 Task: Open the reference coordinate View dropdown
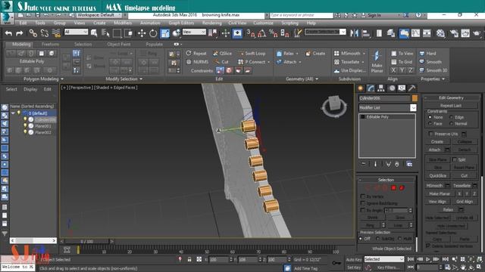pos(194,32)
